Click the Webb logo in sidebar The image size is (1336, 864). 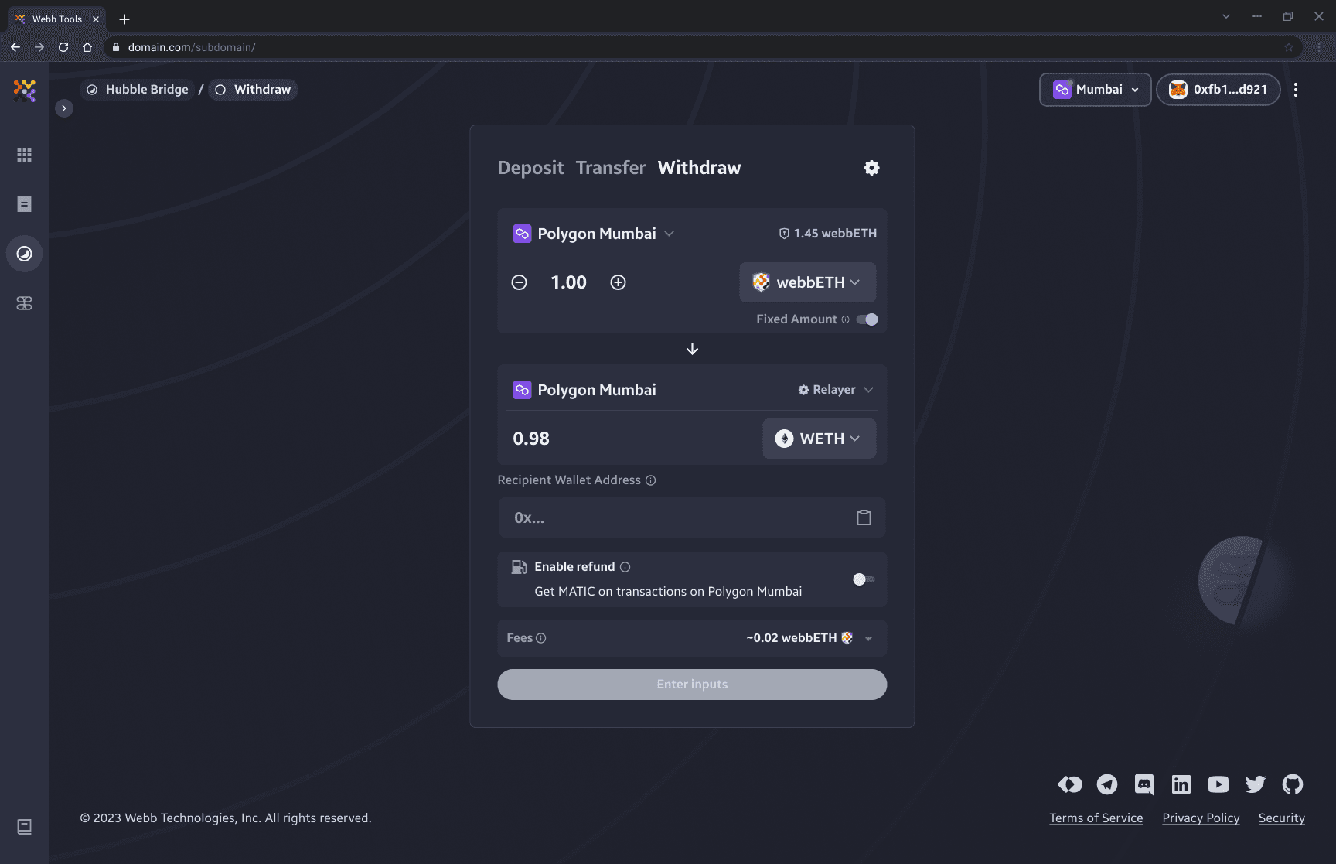tap(25, 90)
